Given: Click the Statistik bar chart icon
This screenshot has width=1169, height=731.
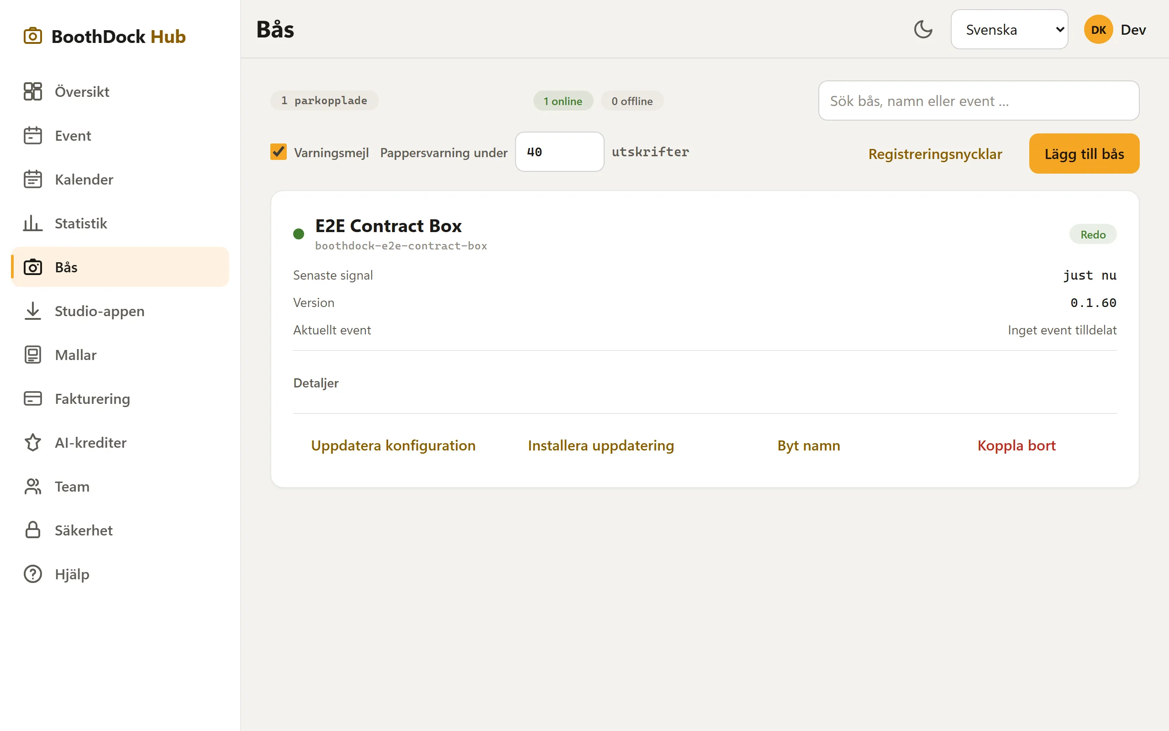Looking at the screenshot, I should (33, 223).
